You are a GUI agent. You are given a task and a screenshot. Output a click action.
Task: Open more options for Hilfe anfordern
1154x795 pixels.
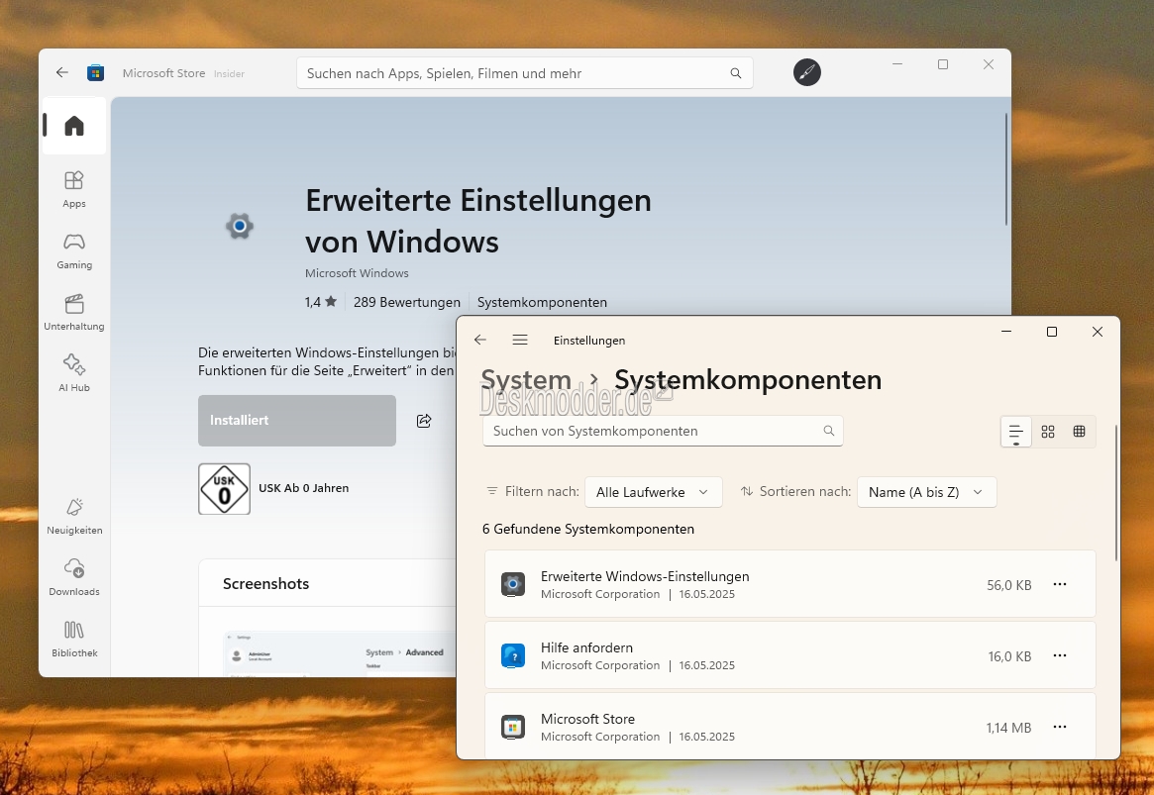[x=1060, y=656]
